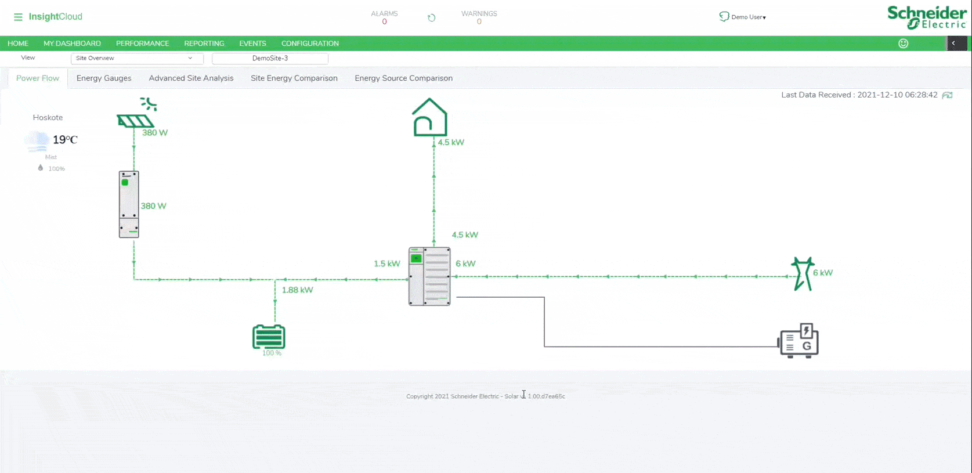Click the WARNINGS counter
The width and height of the screenshot is (972, 473).
(479, 17)
